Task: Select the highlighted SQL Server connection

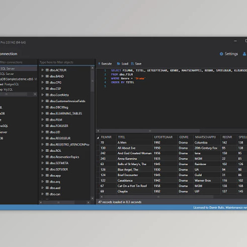Action: click(x=18, y=68)
